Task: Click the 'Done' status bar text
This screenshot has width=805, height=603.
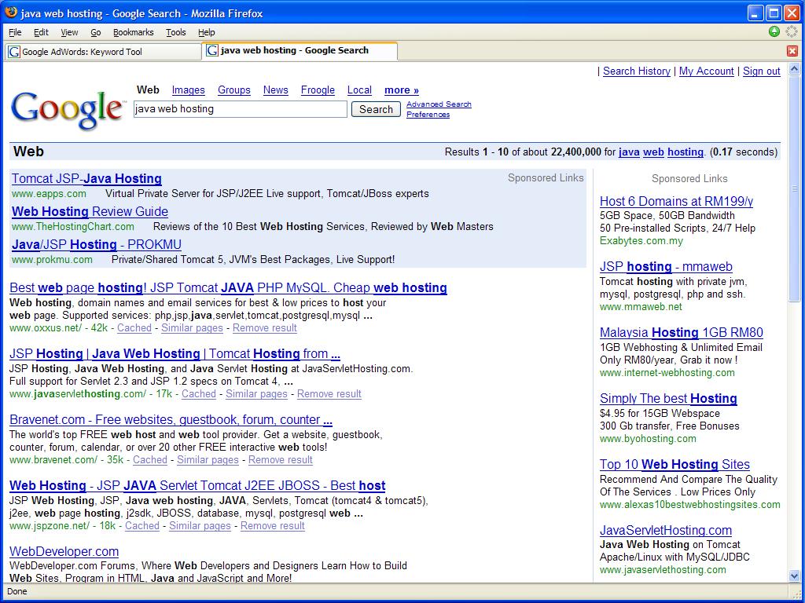Action: click(17, 592)
